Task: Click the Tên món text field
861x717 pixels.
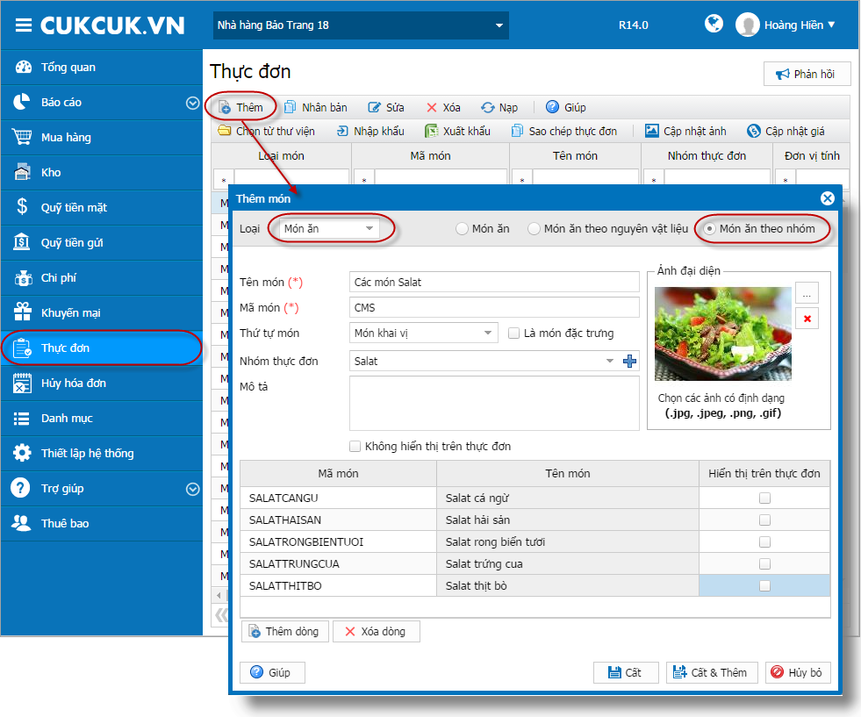Action: point(494,283)
